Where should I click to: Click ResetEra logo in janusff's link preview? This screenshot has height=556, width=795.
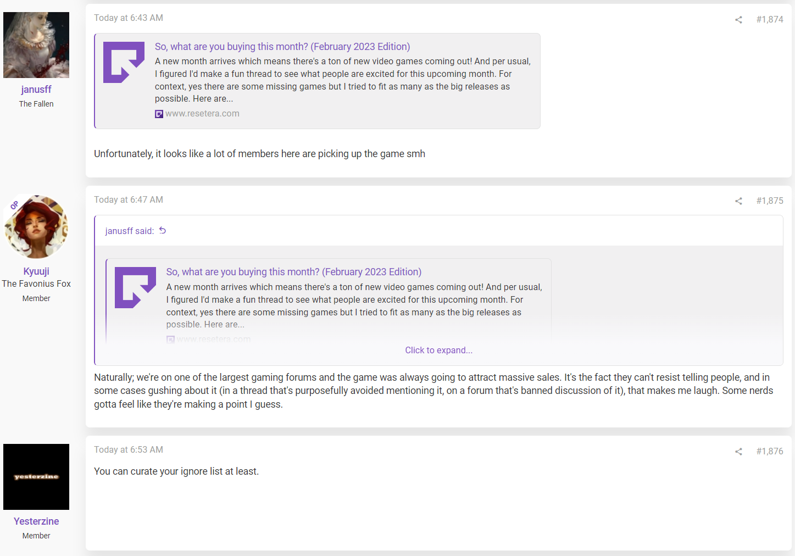[x=124, y=62]
